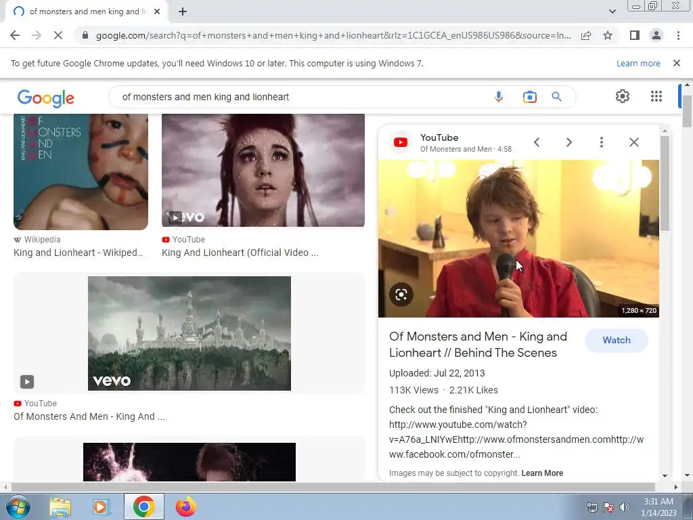Launch media player from the taskbar
Viewport: 693px width, 520px height.
[x=101, y=507]
